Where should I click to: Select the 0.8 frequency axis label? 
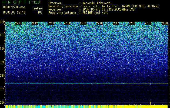(2, 76)
